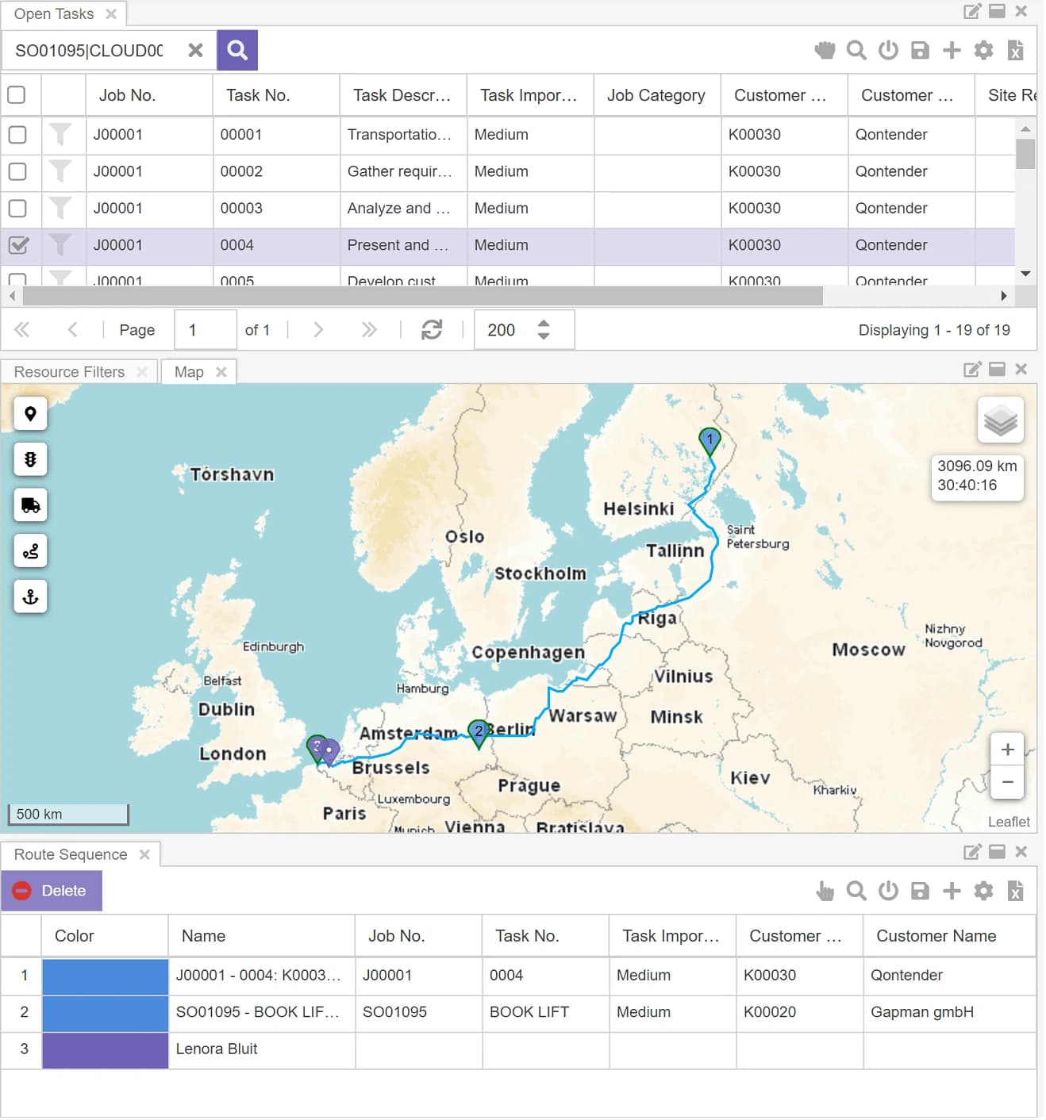Uncheck the selected task 0004 row

point(17,246)
